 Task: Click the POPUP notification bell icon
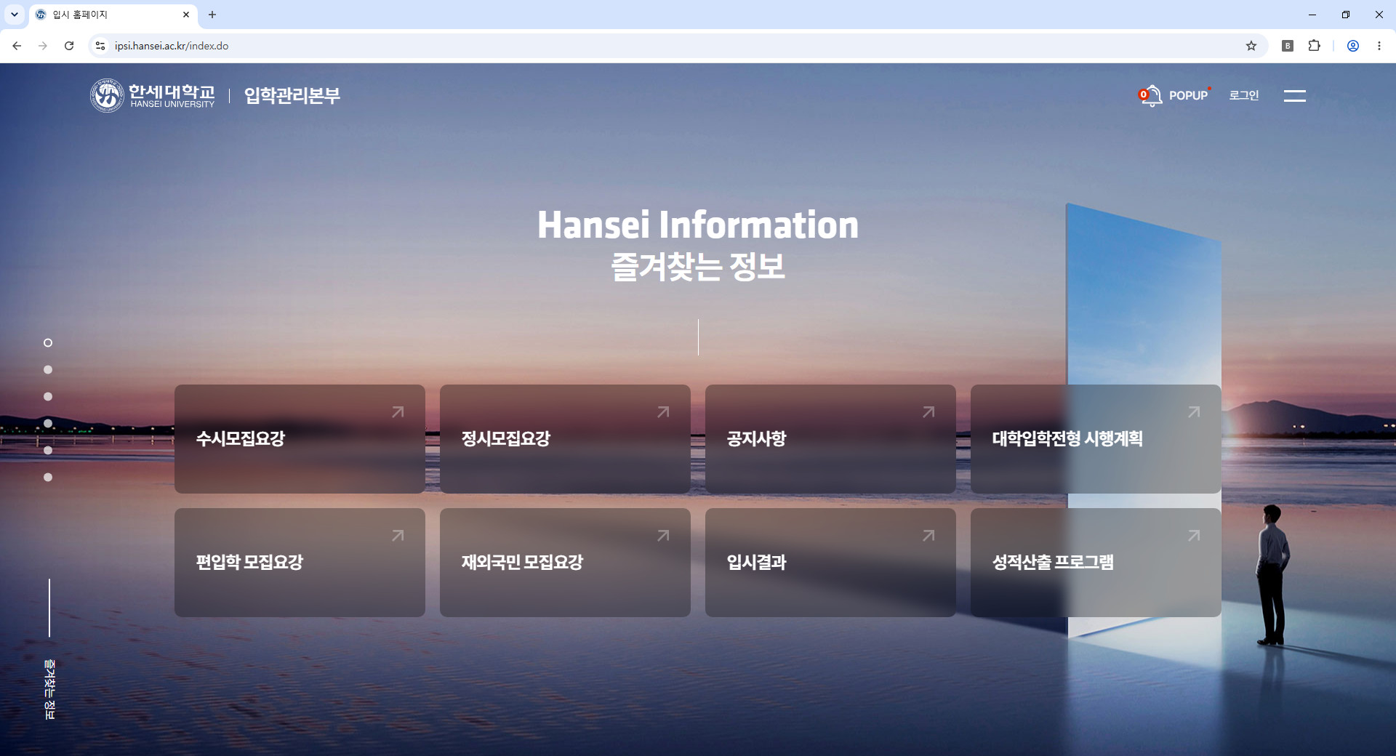pos(1150,95)
